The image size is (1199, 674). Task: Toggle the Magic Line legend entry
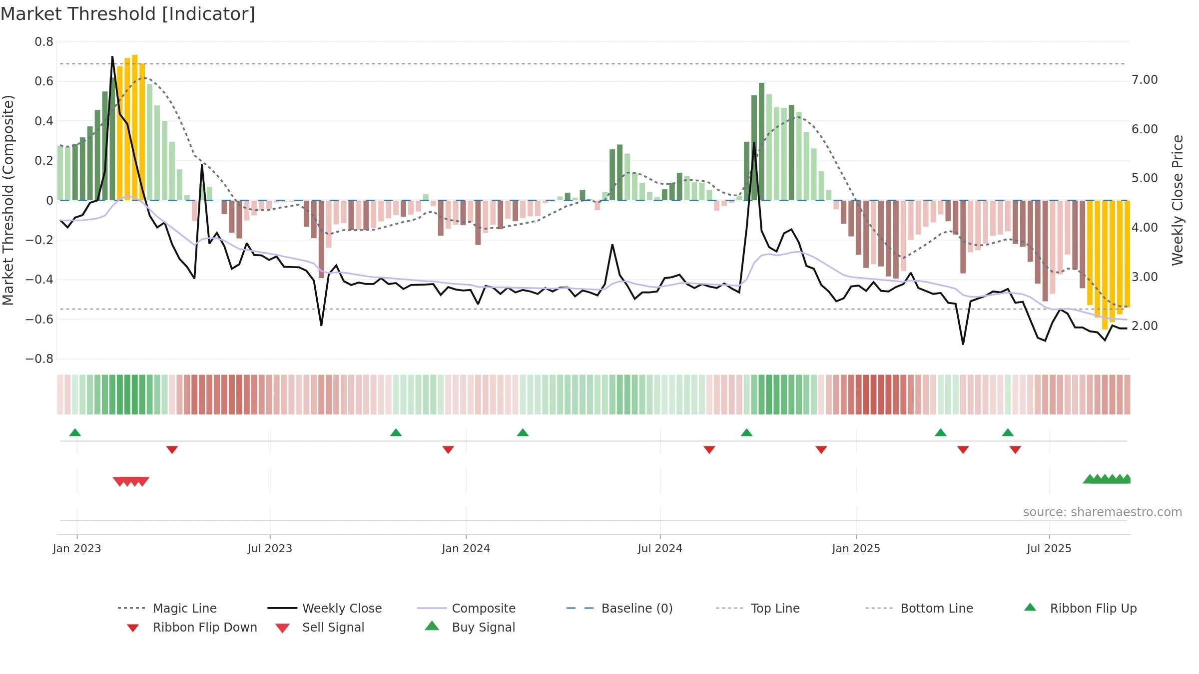pyautogui.click(x=167, y=608)
